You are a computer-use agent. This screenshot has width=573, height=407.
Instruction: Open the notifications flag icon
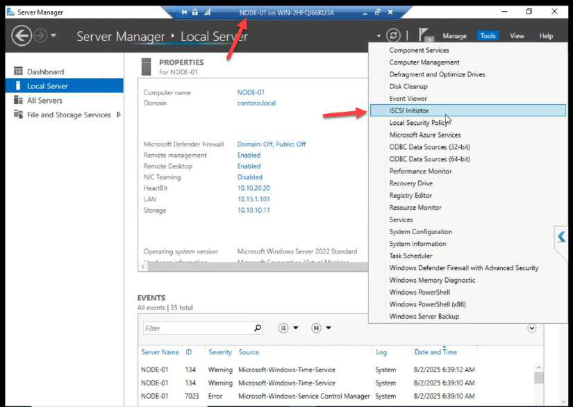(x=424, y=36)
